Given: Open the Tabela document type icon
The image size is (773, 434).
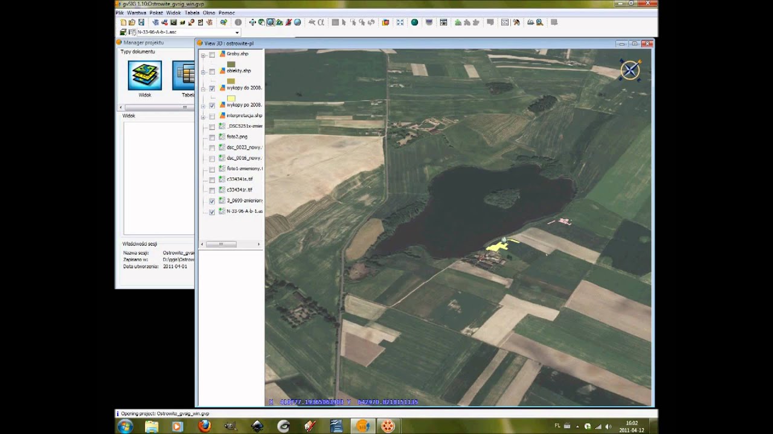Looking at the screenshot, I should pyautogui.click(x=184, y=75).
